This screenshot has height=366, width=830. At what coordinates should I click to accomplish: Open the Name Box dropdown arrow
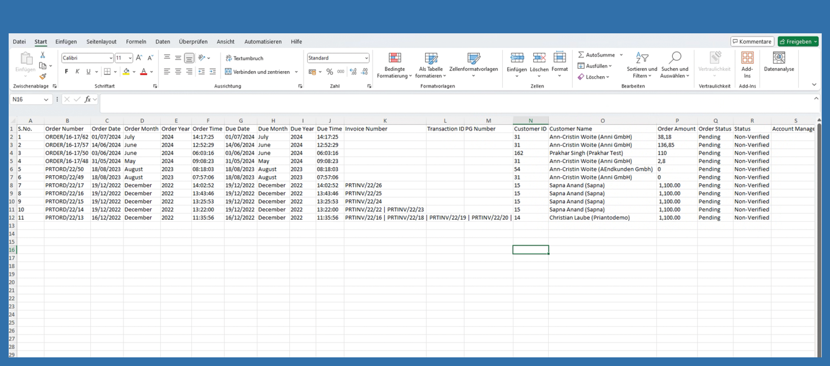coord(46,100)
